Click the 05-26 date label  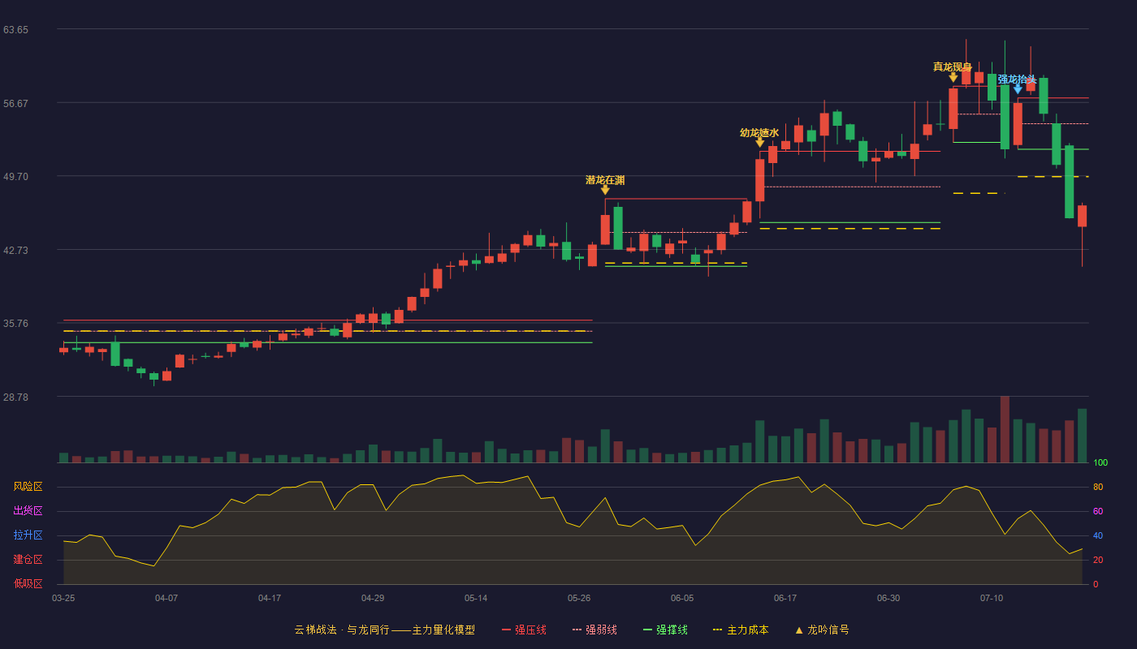click(x=579, y=598)
